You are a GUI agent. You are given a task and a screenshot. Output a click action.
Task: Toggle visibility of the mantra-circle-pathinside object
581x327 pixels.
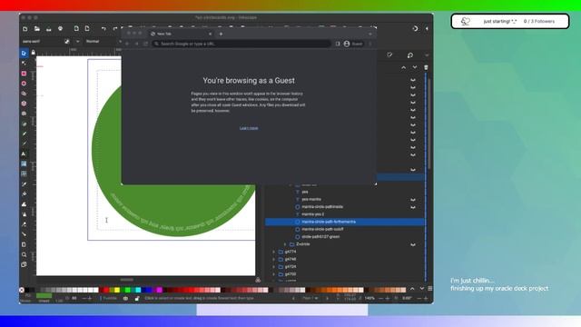pyautogui.click(x=413, y=207)
